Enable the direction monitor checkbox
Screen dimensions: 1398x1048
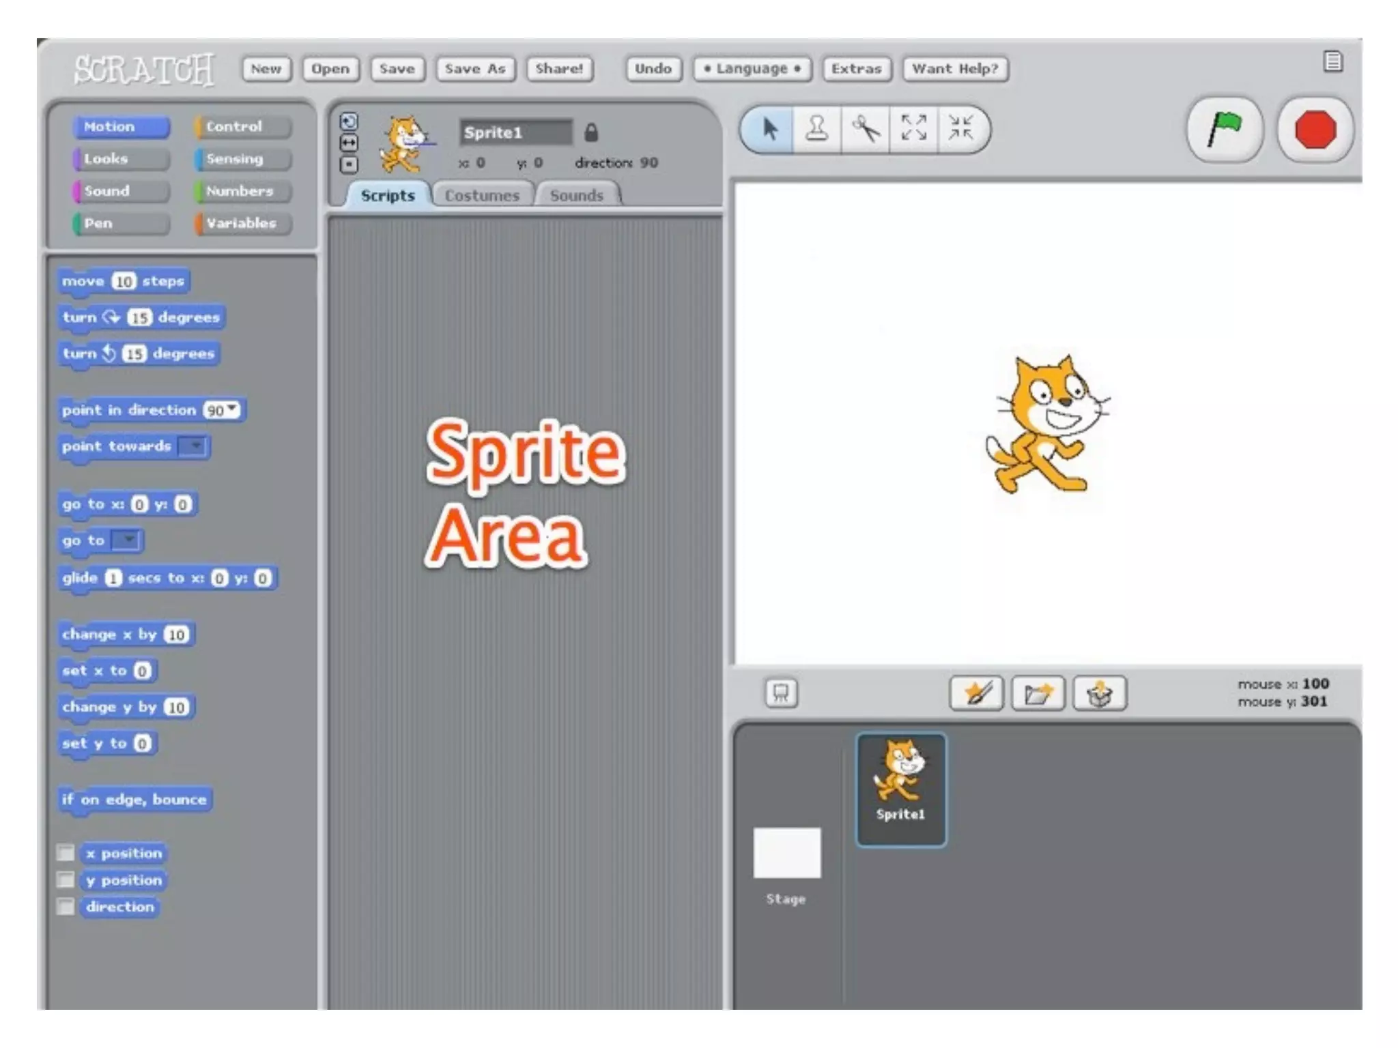[66, 907]
